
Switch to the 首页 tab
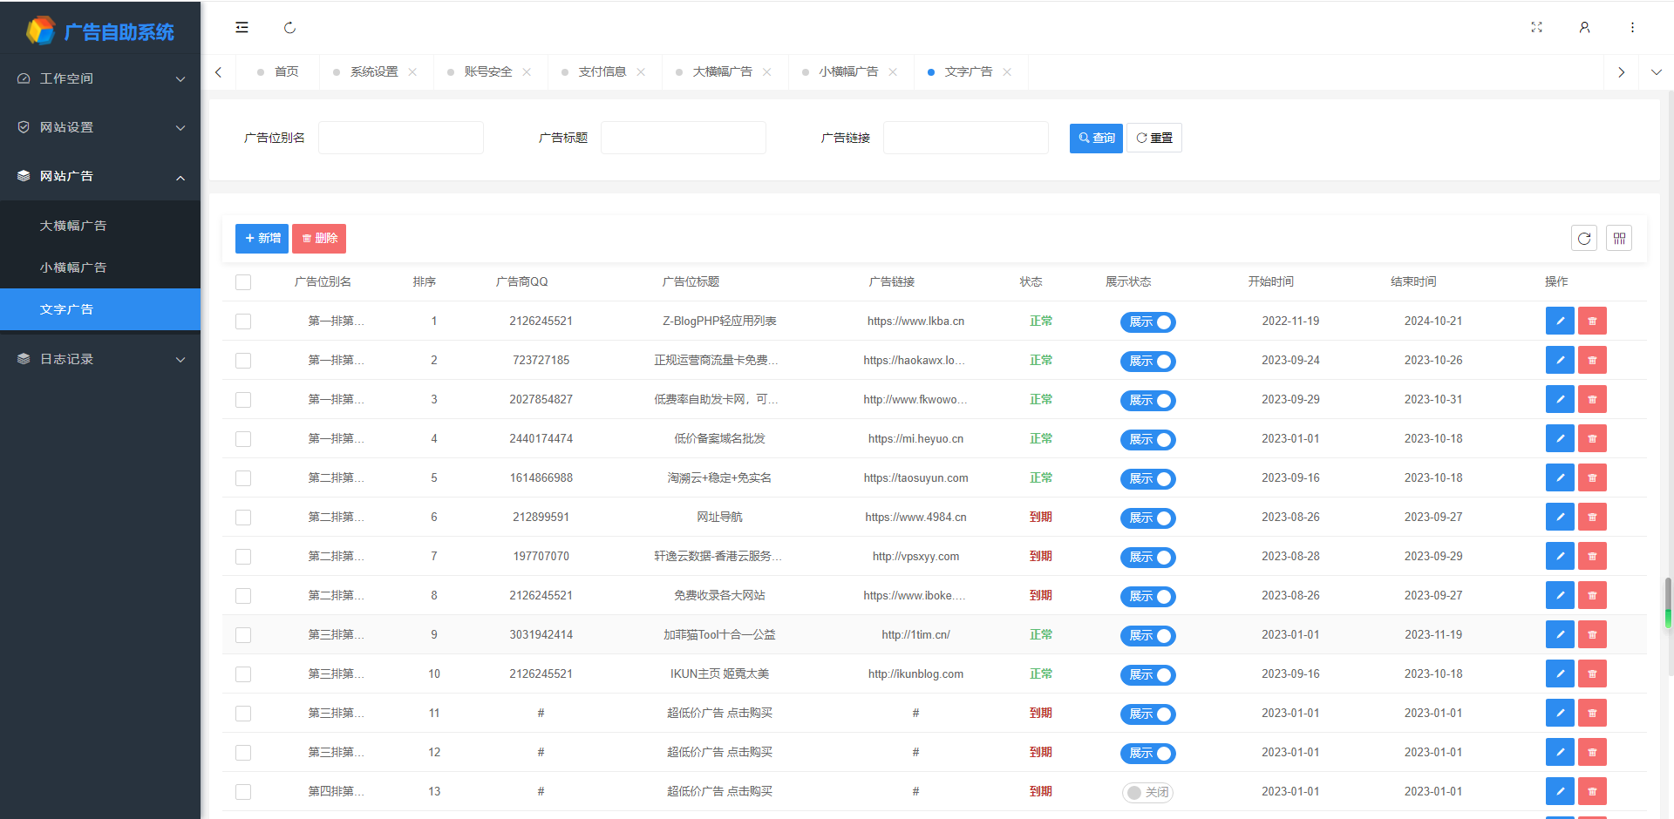[x=279, y=72]
